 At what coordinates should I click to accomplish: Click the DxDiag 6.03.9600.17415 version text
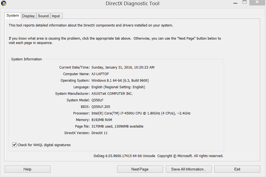click(124, 156)
